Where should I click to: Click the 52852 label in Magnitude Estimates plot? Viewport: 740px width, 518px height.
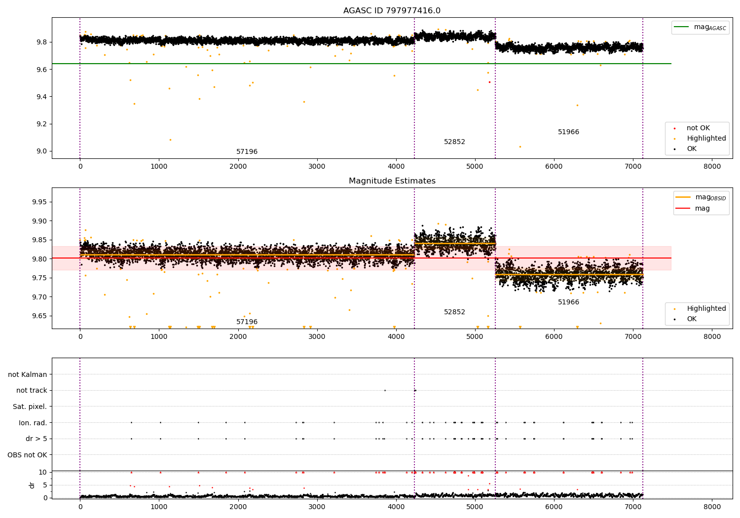tap(454, 312)
